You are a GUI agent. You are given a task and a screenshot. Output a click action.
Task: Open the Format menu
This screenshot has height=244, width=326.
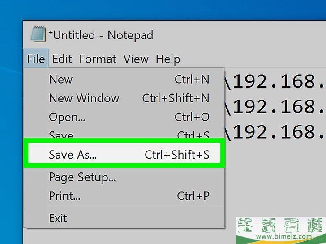tap(98, 59)
